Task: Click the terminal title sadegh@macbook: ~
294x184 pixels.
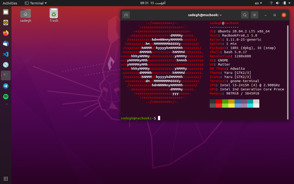Action: [x=205, y=15]
